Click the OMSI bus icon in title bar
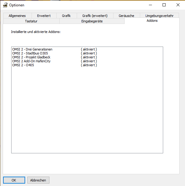 coord(5,5)
